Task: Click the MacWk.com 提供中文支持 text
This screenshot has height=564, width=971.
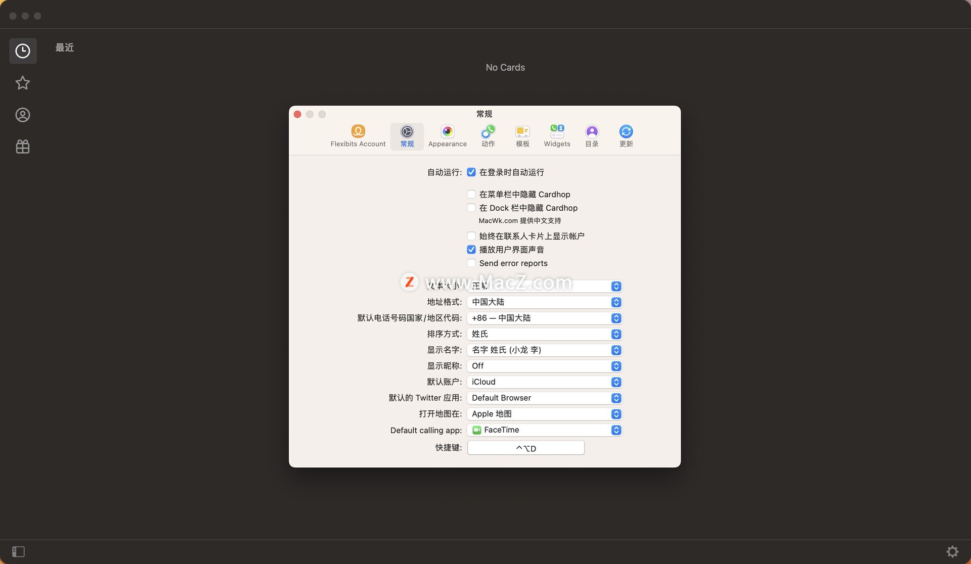Action: 520,221
